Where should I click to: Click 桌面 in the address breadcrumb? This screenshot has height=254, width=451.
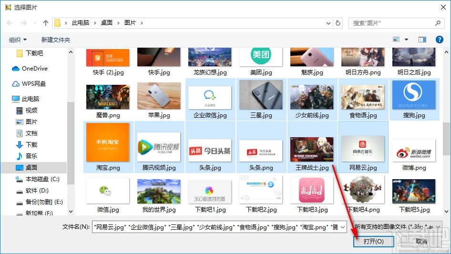(107, 23)
